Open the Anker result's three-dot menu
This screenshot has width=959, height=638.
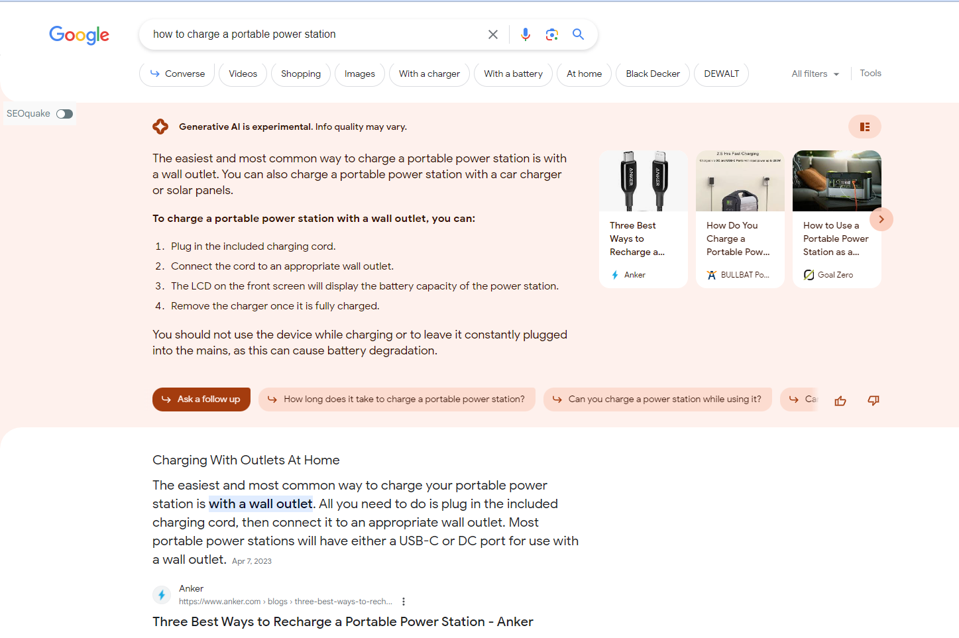point(404,602)
